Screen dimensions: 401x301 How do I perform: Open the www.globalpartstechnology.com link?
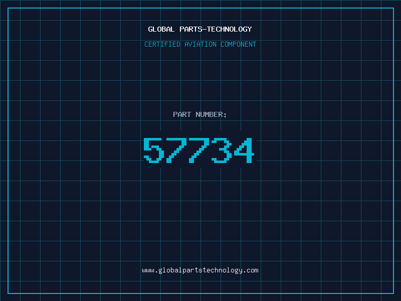click(x=200, y=270)
